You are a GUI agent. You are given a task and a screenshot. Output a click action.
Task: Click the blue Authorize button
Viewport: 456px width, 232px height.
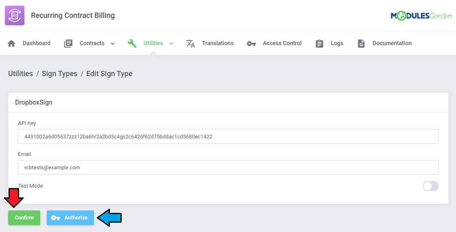point(70,218)
